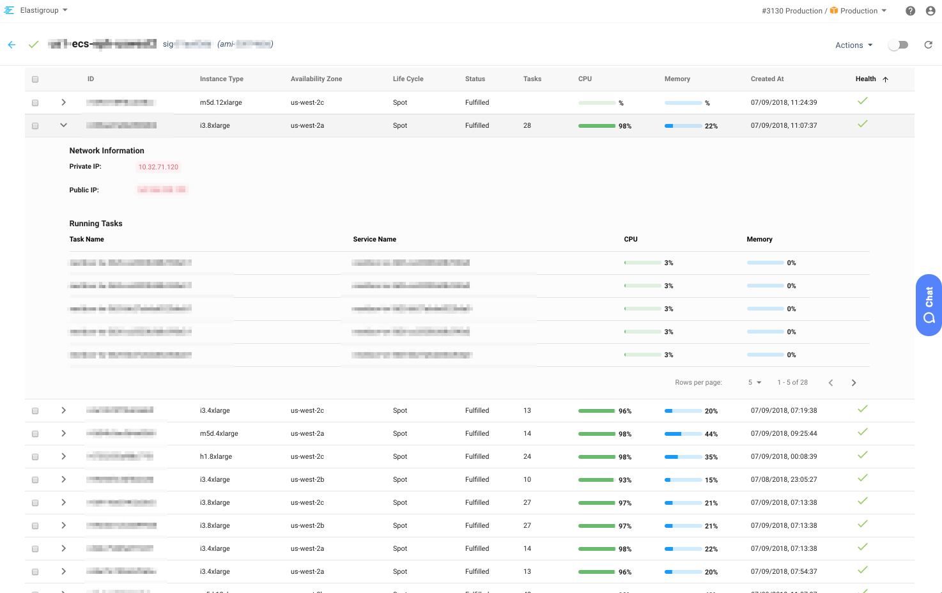Open the help question mark icon
942x593 pixels.
point(910,11)
